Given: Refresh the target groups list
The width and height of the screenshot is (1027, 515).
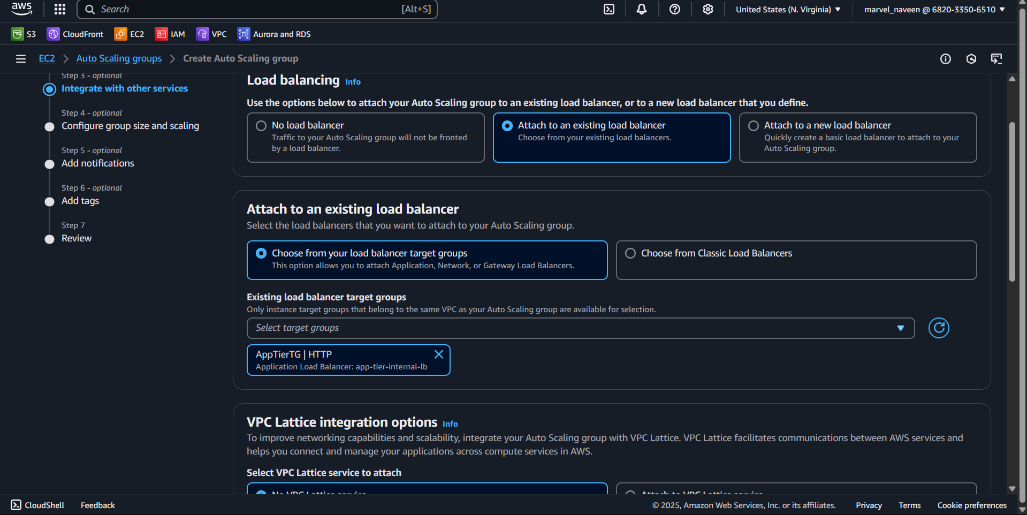Looking at the screenshot, I should pos(939,328).
